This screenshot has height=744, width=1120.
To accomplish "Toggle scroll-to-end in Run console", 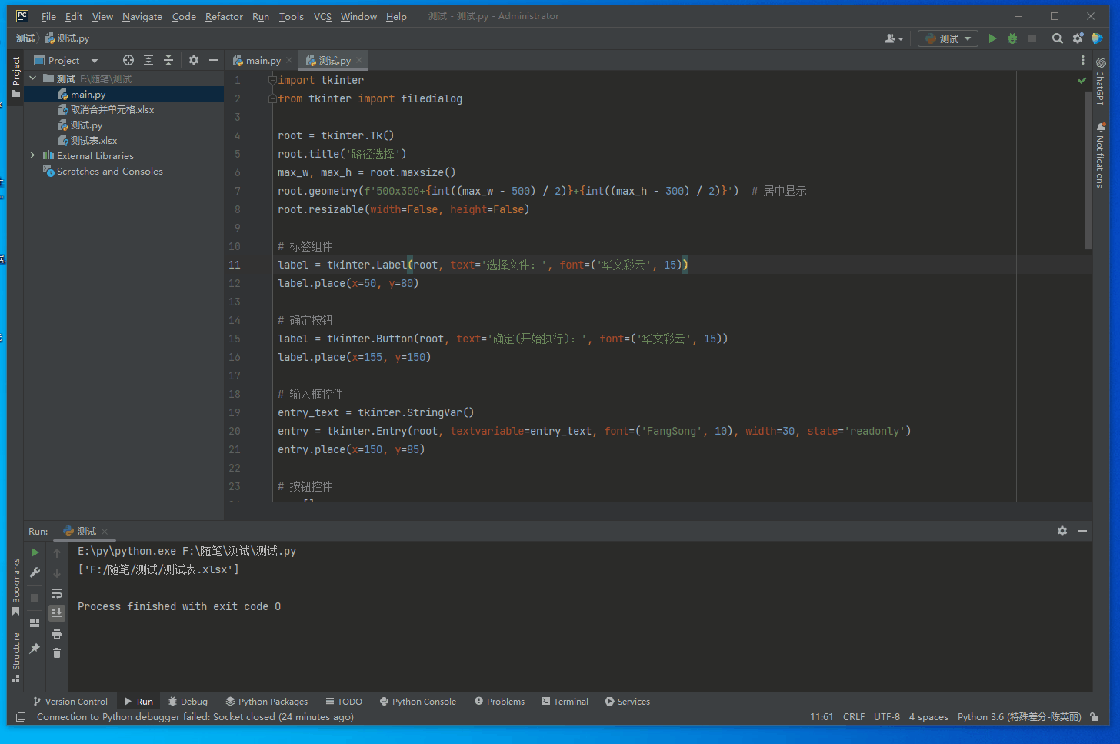I will point(57,612).
